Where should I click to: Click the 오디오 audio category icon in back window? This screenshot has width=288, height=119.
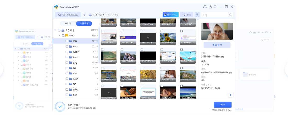click(x=24, y=65)
